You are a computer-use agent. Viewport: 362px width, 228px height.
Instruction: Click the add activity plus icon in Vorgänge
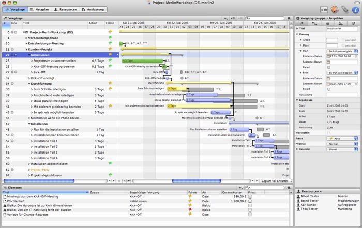(225, 18)
